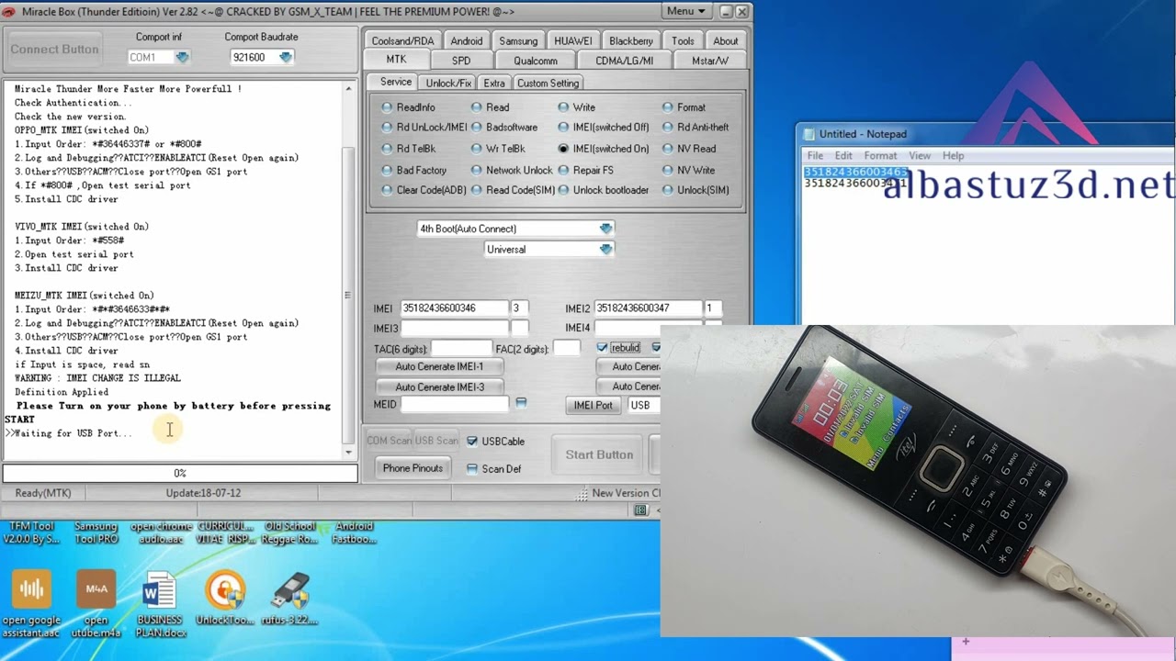Select the NV Read radio option
The image size is (1176, 661).
(x=668, y=149)
